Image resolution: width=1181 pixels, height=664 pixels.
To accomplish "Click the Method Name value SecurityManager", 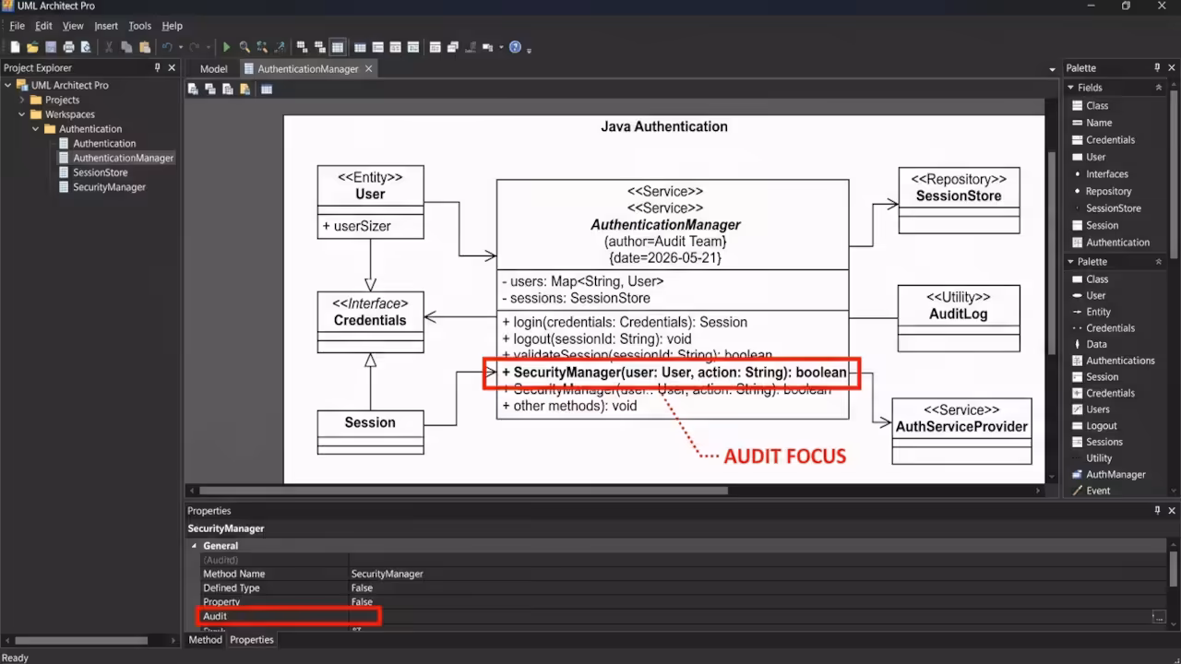I will click(387, 574).
